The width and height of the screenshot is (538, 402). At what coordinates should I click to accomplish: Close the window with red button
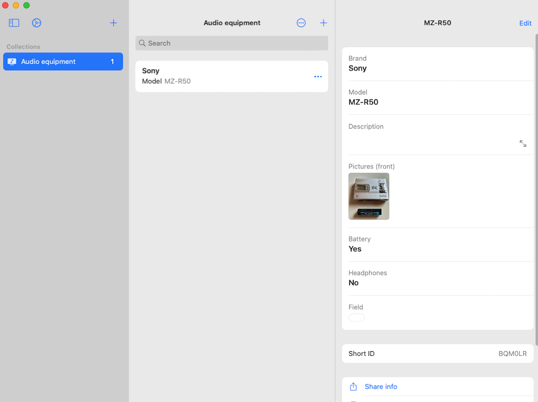click(x=5, y=5)
